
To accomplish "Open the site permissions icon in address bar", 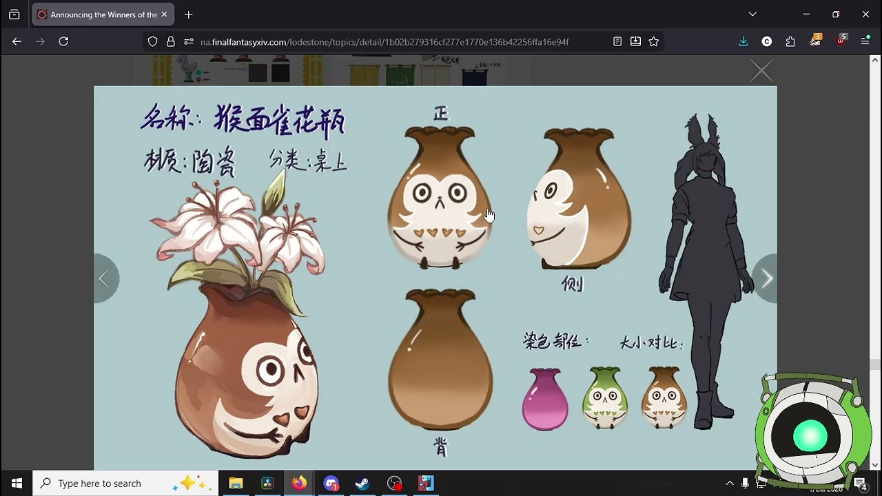I will 189,42.
